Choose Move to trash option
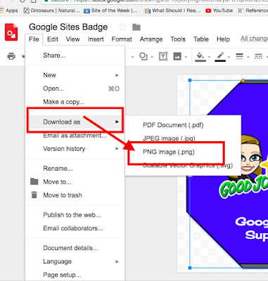Viewport: 268px width, 281px height. [75, 195]
